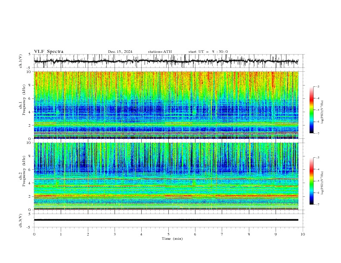Click the "ch.3(V)" axis label
The width and height of the screenshot is (341, 263).
(x=21, y=220)
